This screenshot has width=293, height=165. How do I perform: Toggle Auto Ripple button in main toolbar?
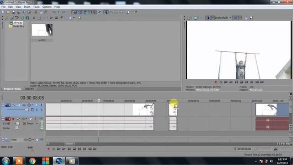[x=85, y=12]
